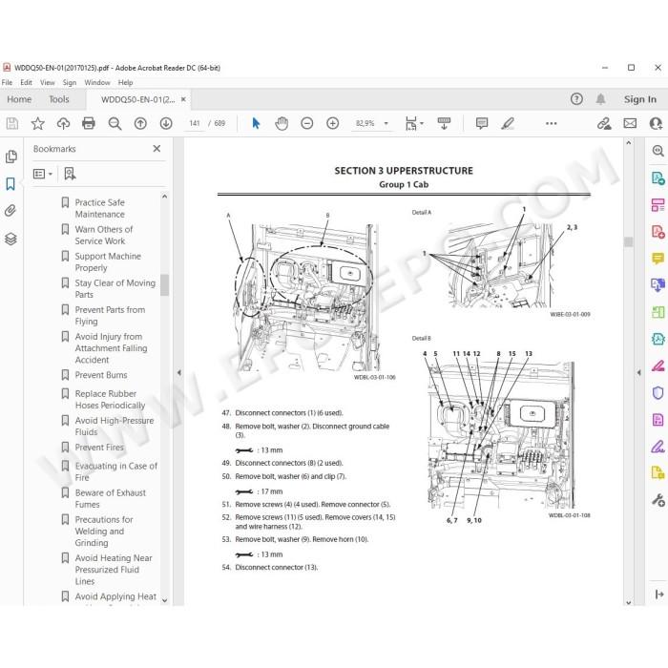The height and width of the screenshot is (668, 668).
Task: Click the document vertical scrollbar thumb
Action: [x=628, y=241]
